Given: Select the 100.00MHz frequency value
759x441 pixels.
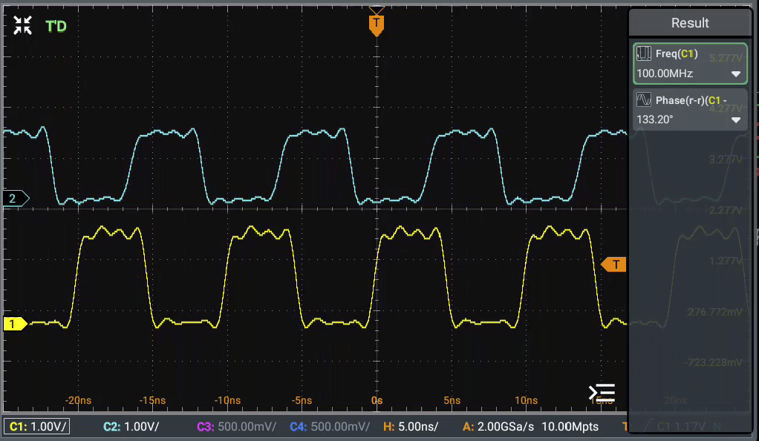Looking at the screenshot, I should [665, 74].
